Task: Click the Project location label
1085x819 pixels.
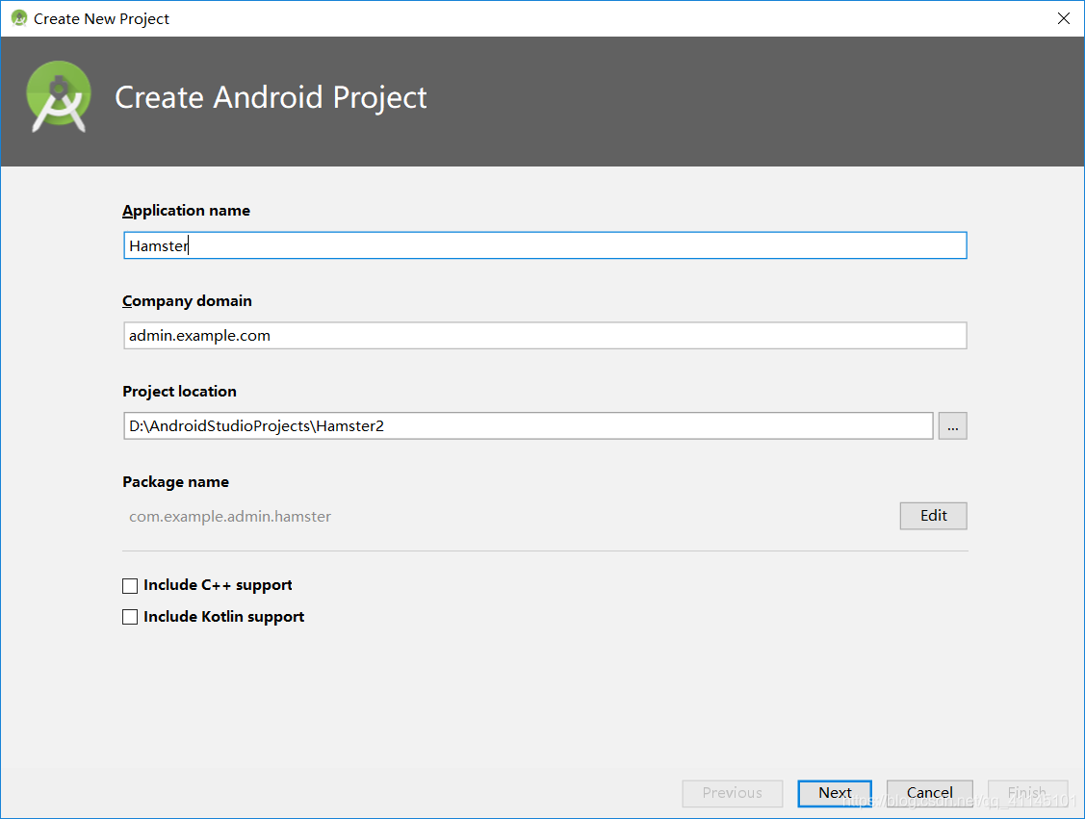Action: point(179,392)
